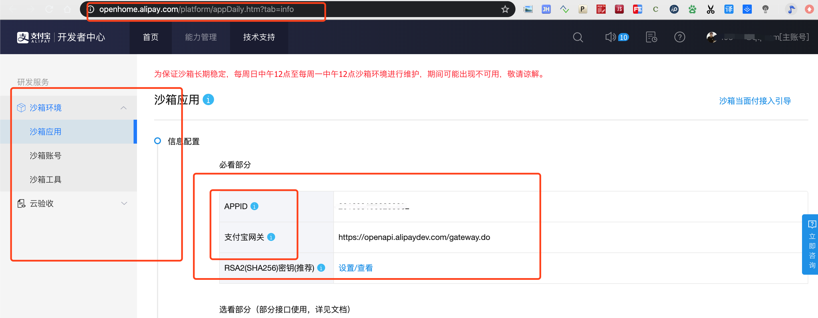The height and width of the screenshot is (318, 818).
Task: Click the green C extension icon
Action: 655,9
